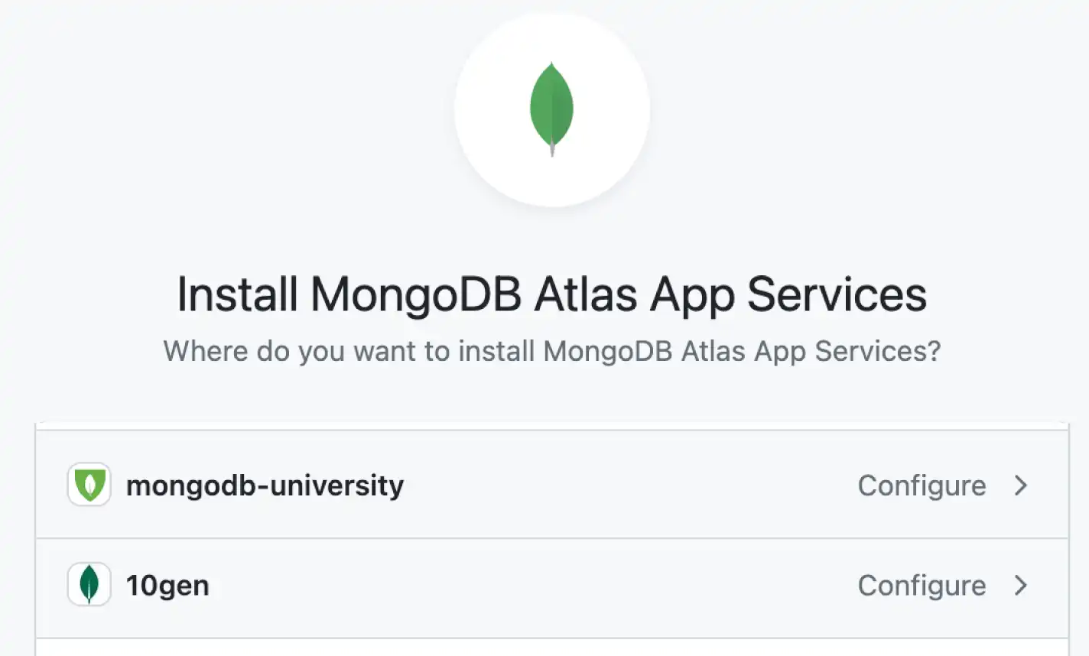Open Configure for 10gen

[922, 586]
